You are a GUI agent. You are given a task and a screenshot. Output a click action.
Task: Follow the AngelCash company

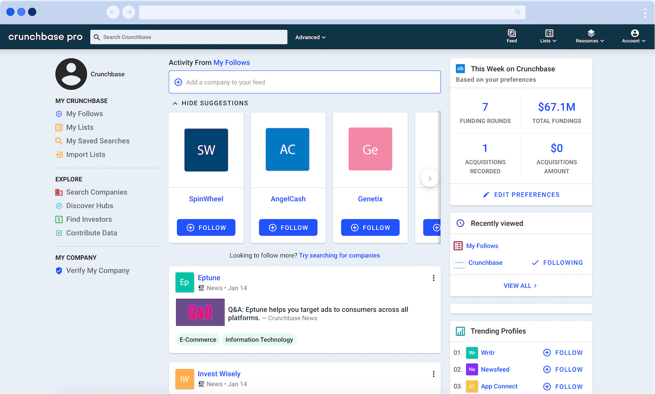288,228
